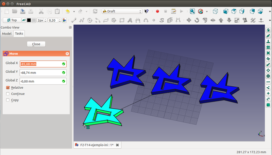Open the black line color swatch

[x=29, y=20]
